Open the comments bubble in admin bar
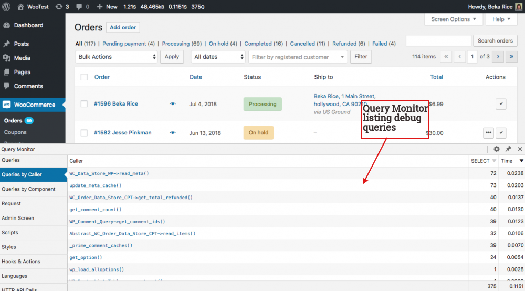This screenshot has height=291, width=525. (82, 7)
